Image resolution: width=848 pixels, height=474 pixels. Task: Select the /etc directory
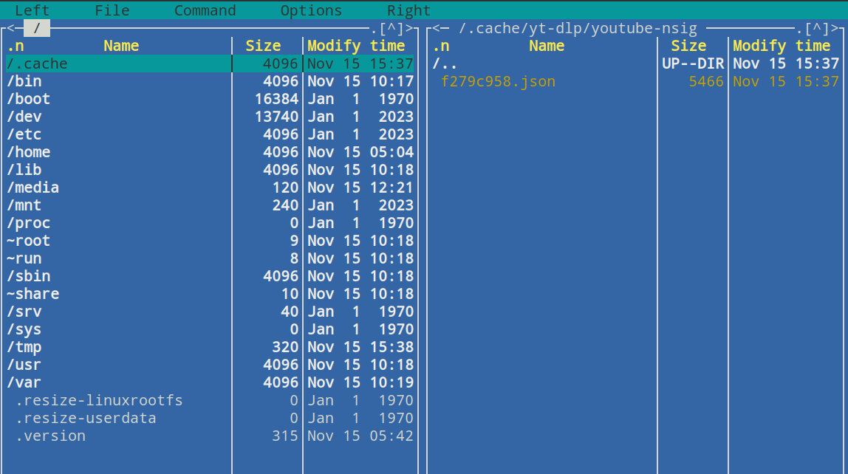coord(24,134)
